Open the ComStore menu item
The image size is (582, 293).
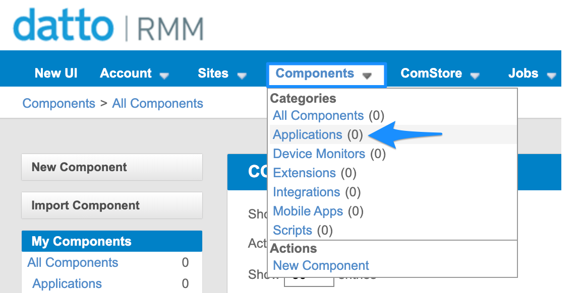pos(431,73)
